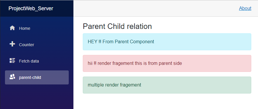Click the parent-child people icon
The image size is (258, 109).
pos(12,77)
